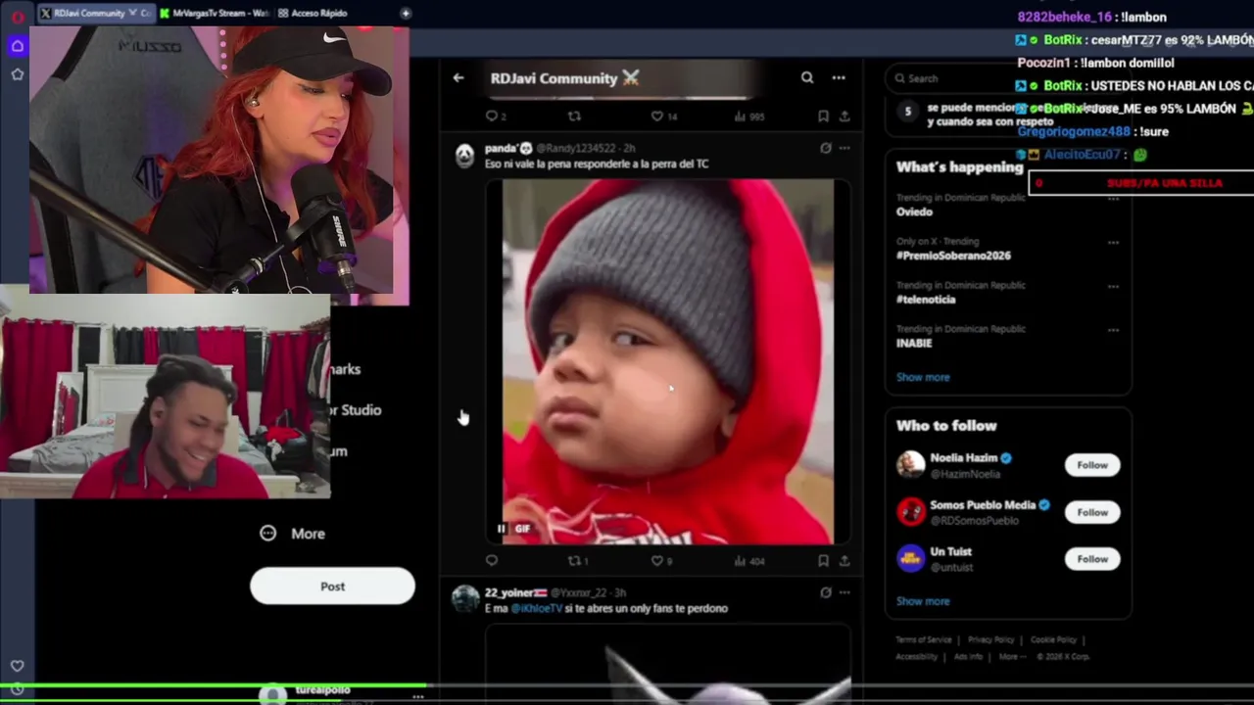Open the Privacy Policy footer link
Screen dimensions: 1254x705
[x=990, y=639]
